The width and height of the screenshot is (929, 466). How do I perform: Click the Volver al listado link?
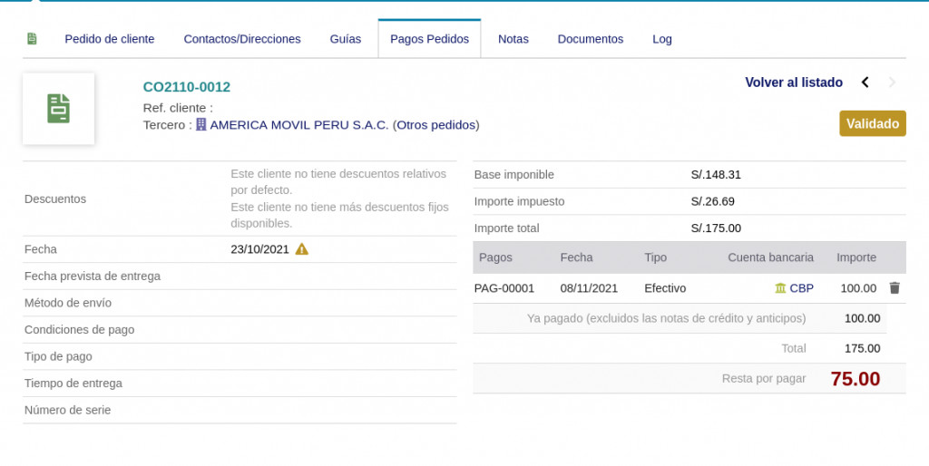[x=794, y=83]
